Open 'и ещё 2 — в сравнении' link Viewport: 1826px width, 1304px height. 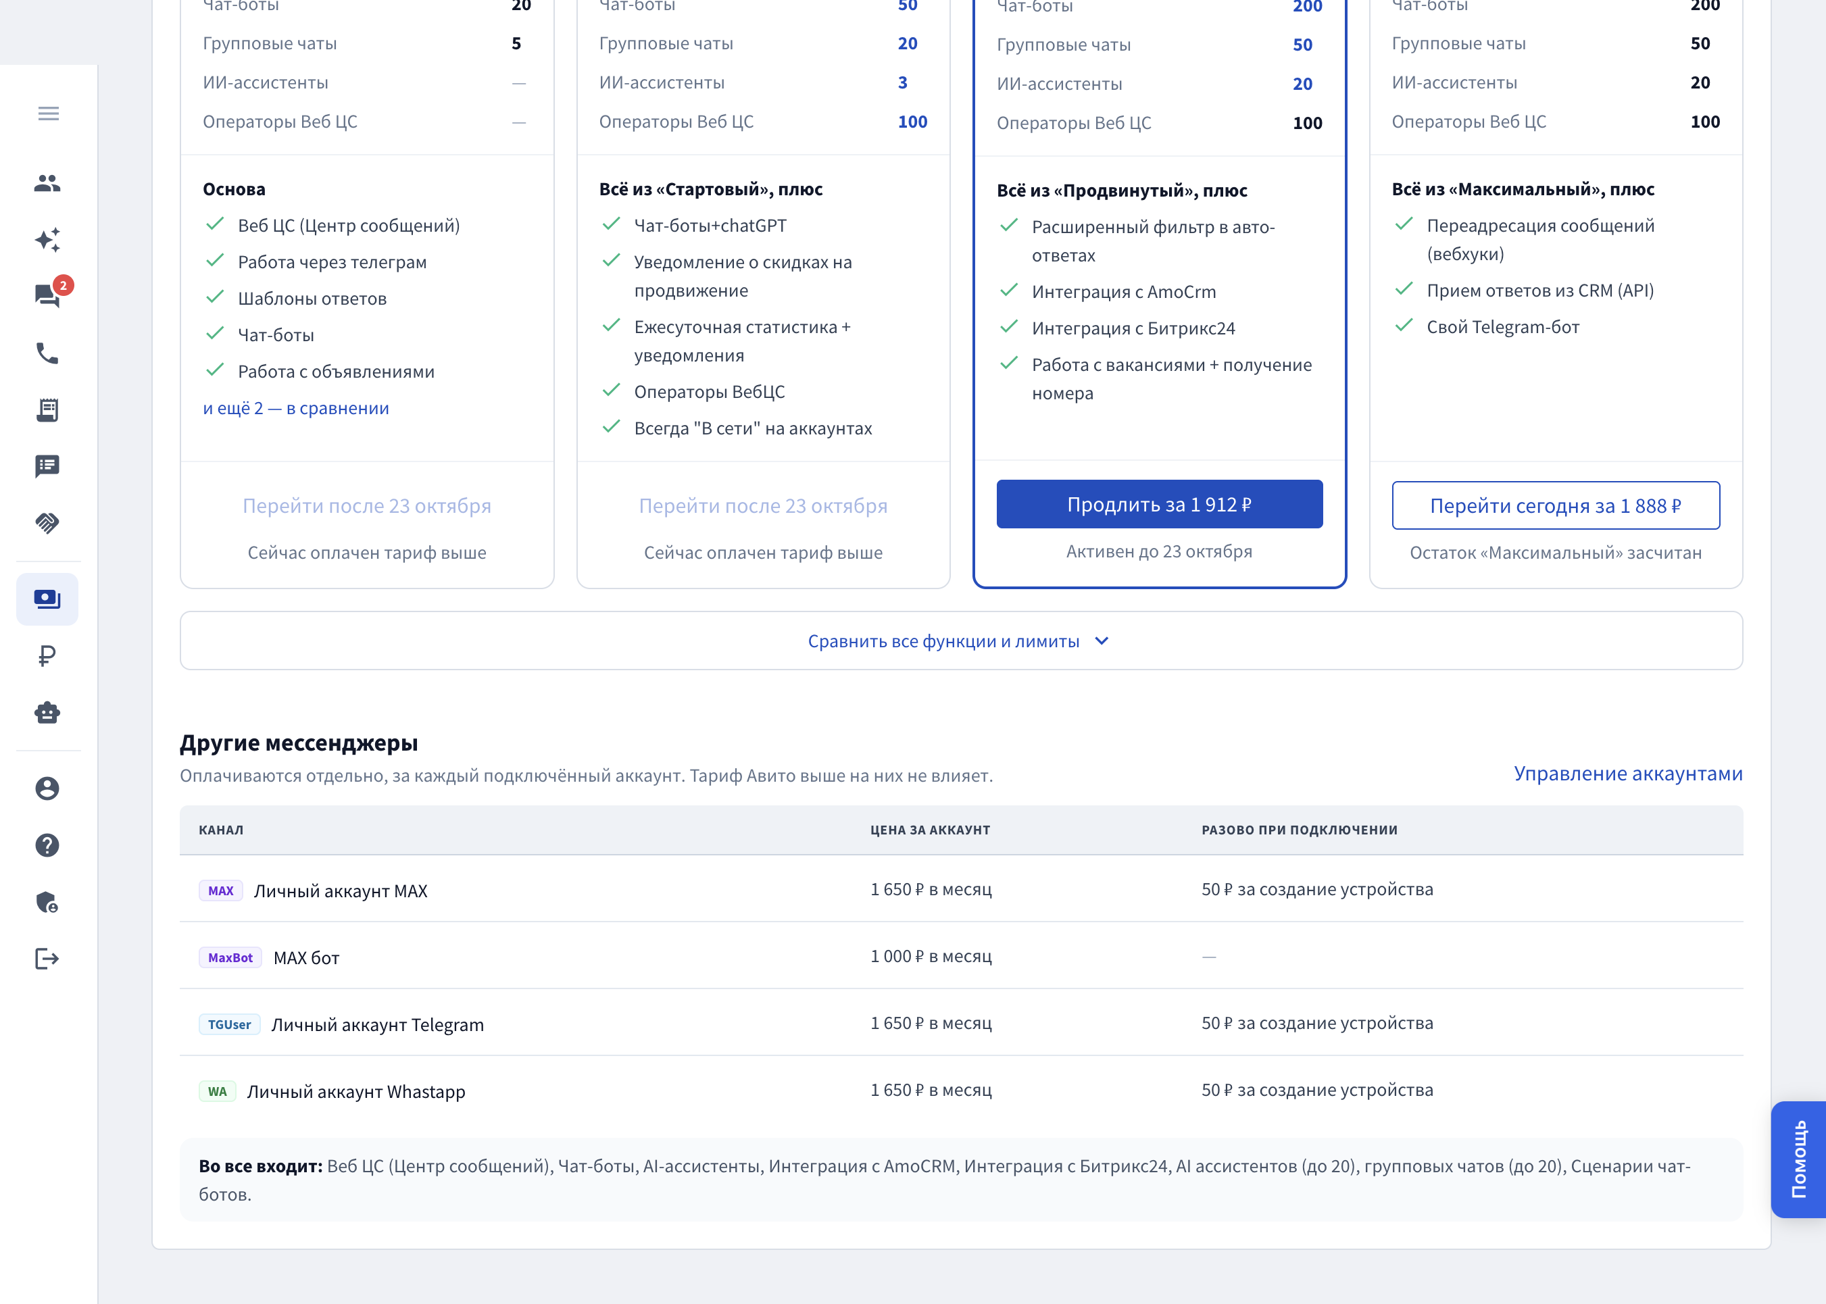pyautogui.click(x=295, y=408)
